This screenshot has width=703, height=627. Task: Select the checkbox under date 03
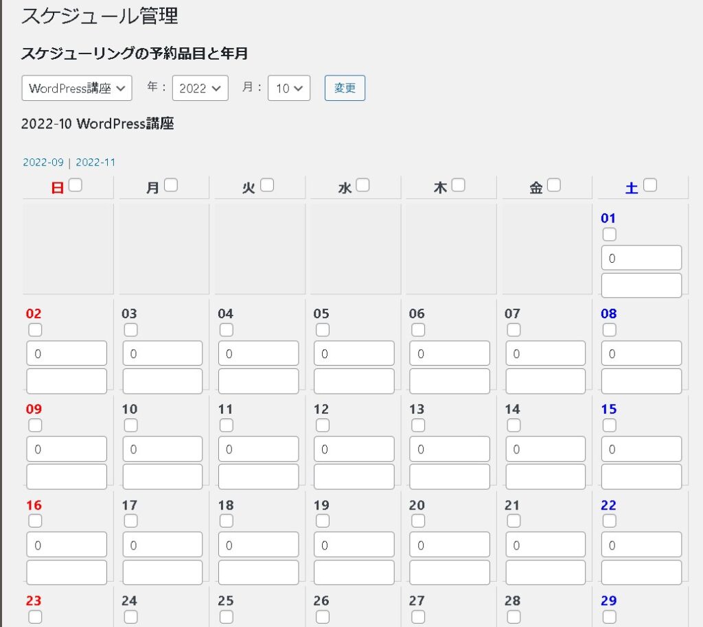(x=130, y=330)
